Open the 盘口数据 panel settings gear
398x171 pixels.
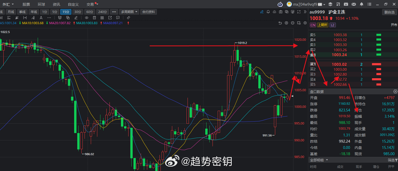click(x=395, y=91)
